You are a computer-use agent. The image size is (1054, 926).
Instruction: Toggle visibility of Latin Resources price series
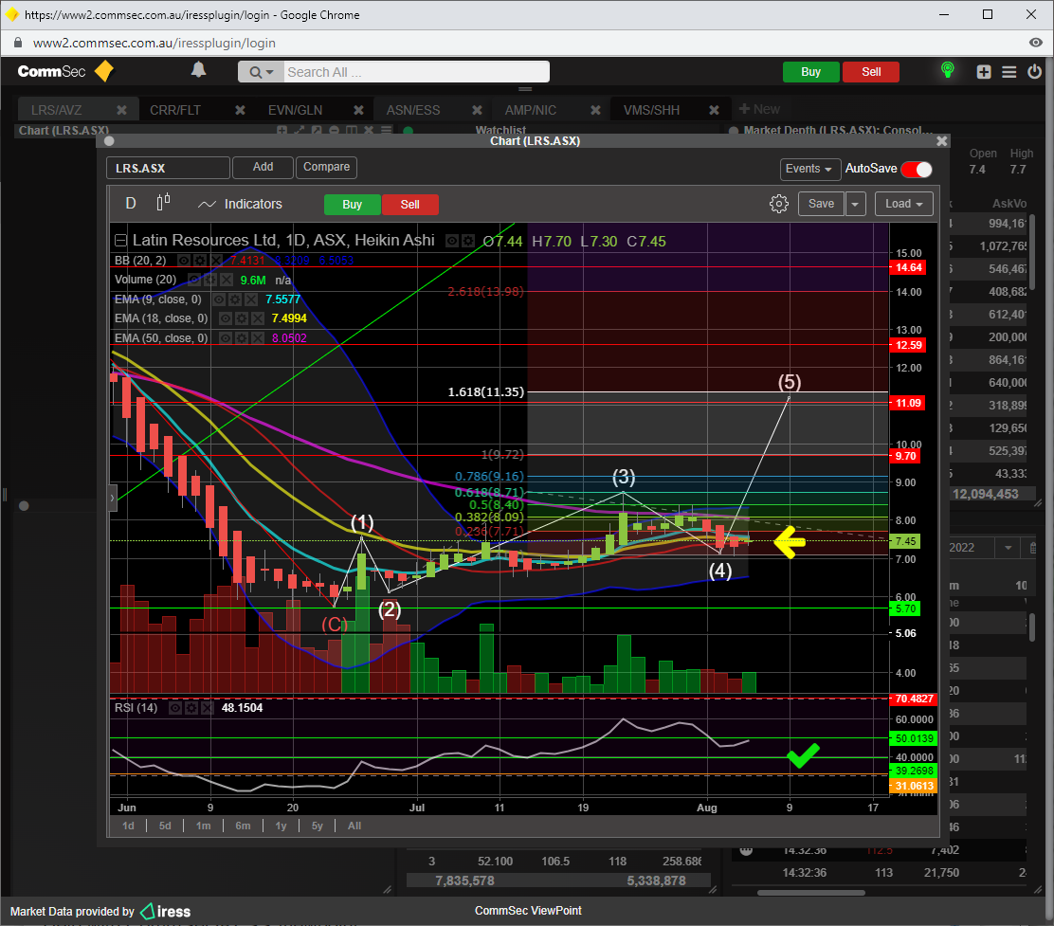click(452, 241)
